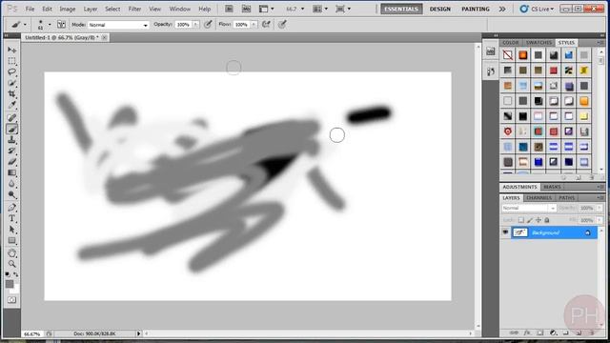Select the Blur tool

[11, 184]
